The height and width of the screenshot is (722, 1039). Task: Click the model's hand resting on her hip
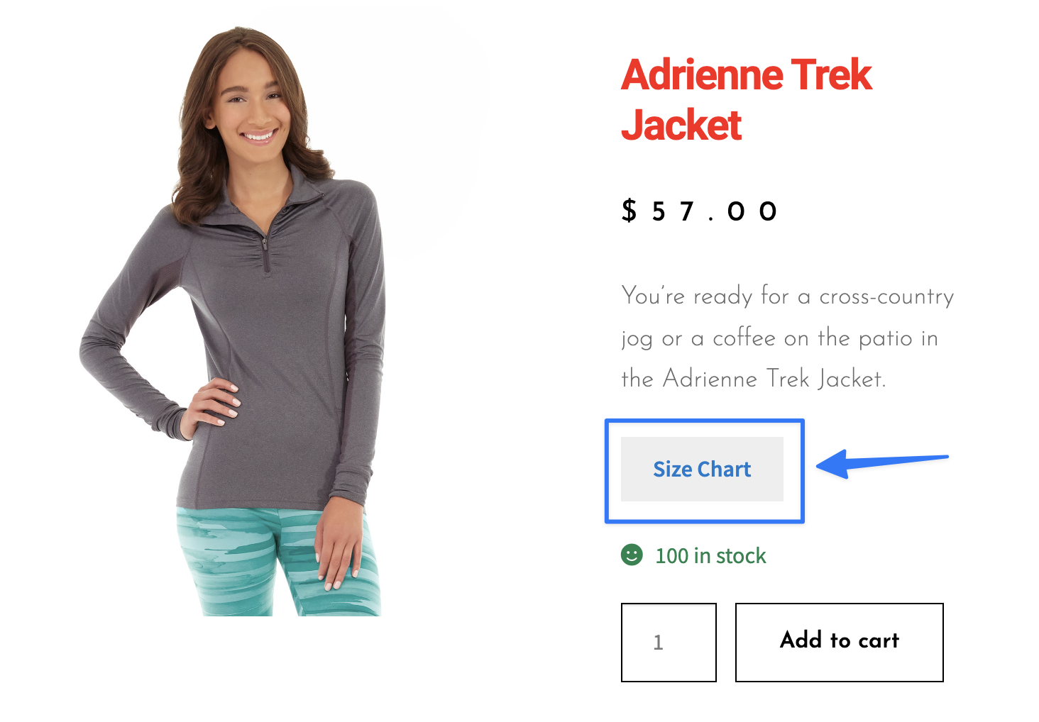click(x=211, y=403)
